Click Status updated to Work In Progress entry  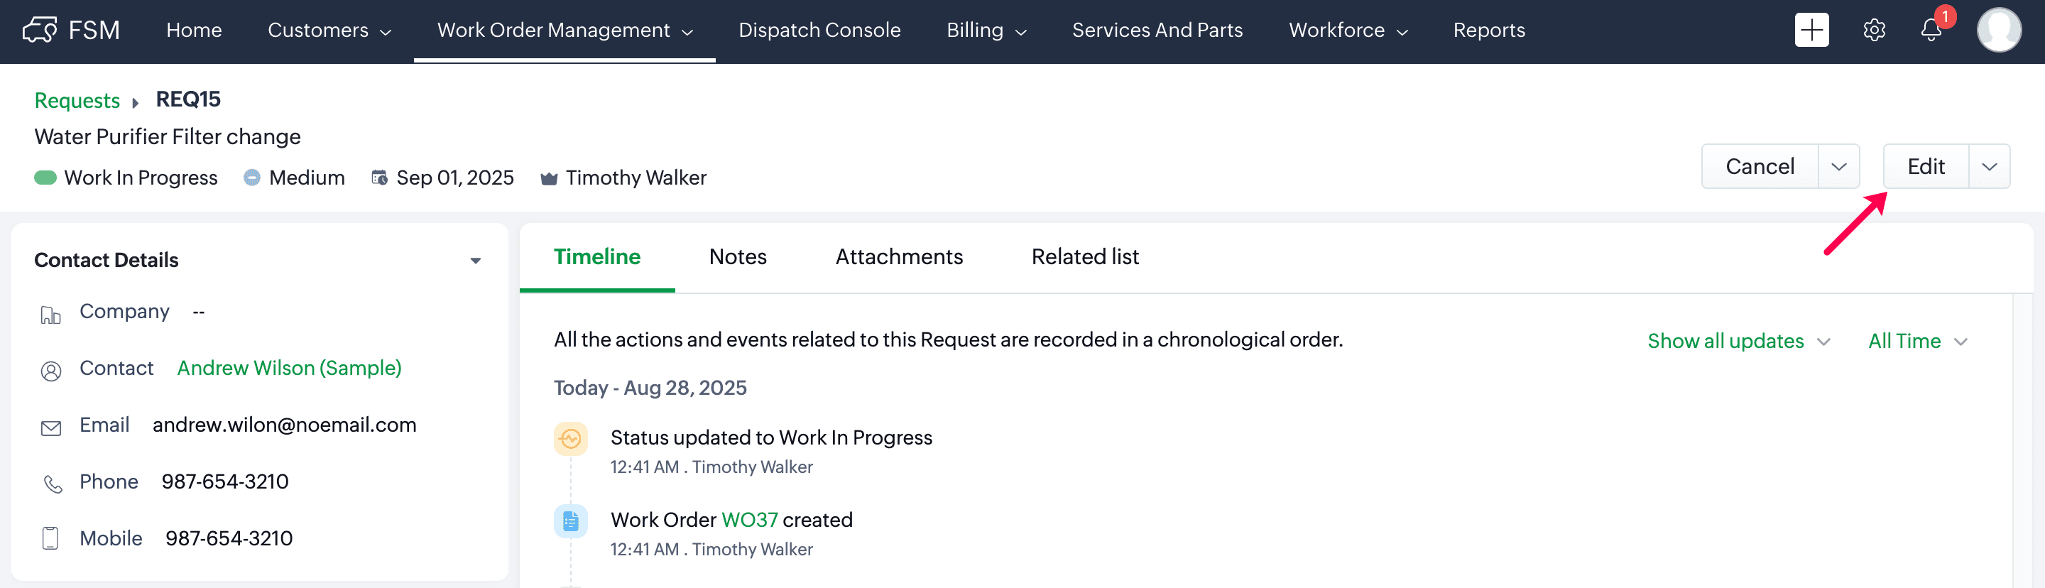point(771,438)
